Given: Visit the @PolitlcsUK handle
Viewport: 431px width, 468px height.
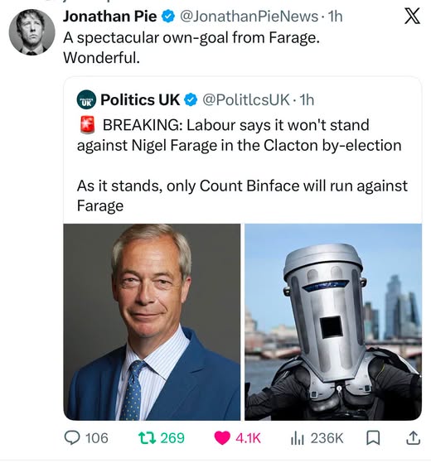Looking at the screenshot, I should [x=246, y=99].
